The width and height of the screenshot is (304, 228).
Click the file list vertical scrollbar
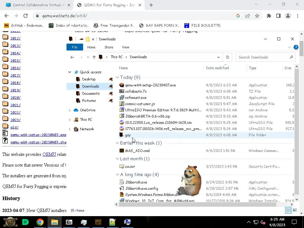coord(297,132)
